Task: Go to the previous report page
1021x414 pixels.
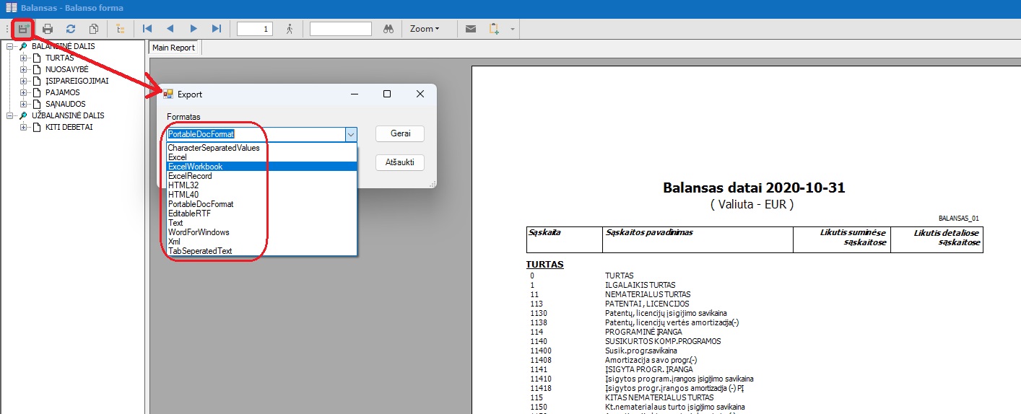Action: point(170,29)
